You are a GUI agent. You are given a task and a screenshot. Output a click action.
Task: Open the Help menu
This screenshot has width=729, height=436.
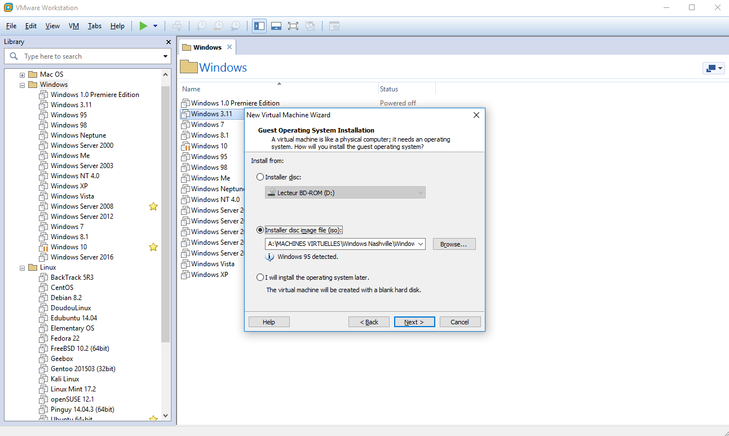(117, 26)
